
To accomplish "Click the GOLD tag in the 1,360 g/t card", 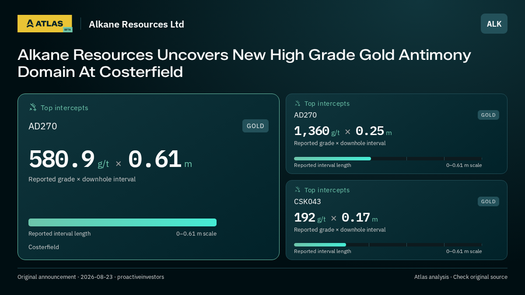I will (x=488, y=115).
